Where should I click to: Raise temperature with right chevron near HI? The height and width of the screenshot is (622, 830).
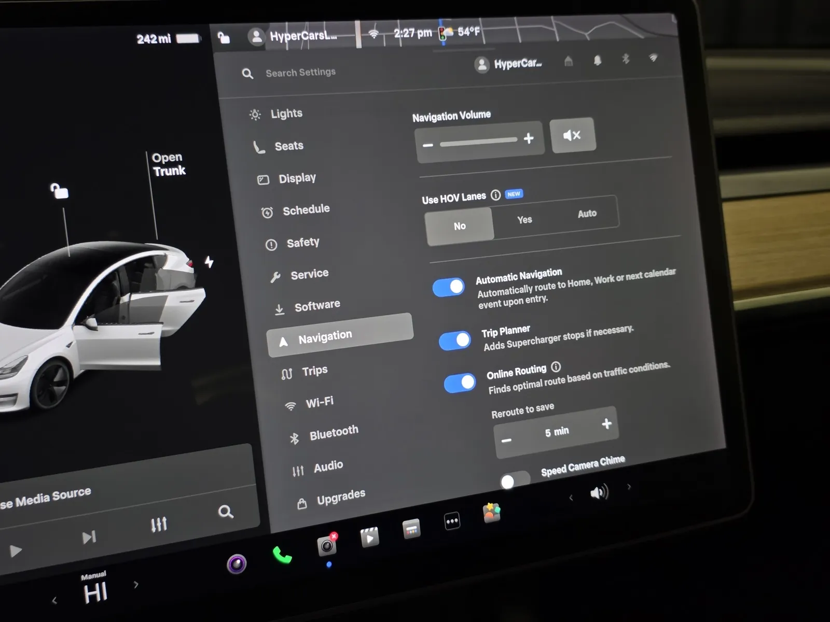[x=136, y=585]
